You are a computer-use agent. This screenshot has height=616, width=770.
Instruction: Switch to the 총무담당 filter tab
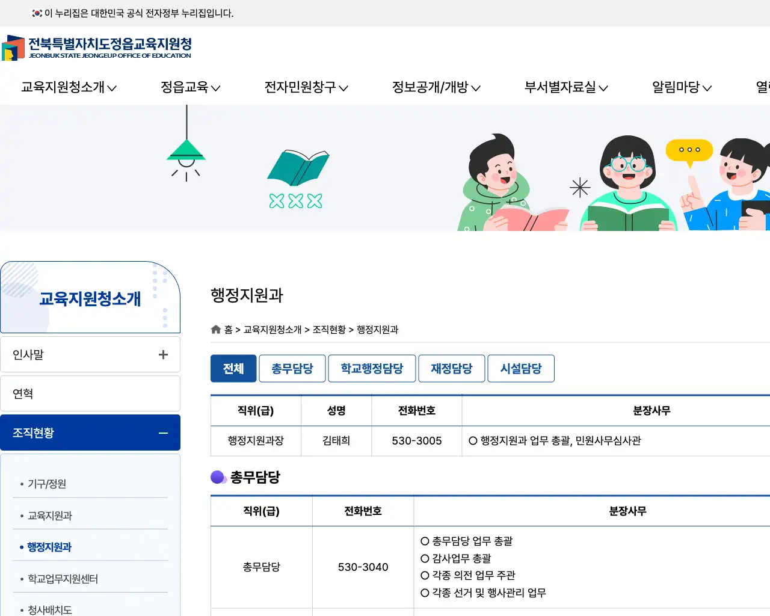tap(292, 368)
